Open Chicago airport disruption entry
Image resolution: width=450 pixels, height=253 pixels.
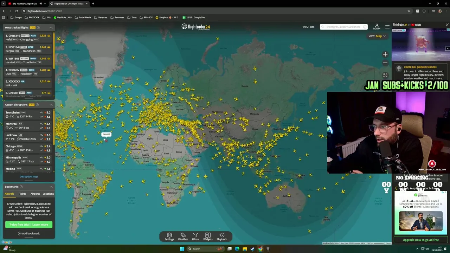28,148
